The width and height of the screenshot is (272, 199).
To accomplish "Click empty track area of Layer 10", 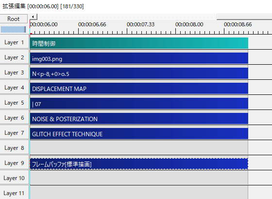I will pyautogui.click(x=139, y=178).
